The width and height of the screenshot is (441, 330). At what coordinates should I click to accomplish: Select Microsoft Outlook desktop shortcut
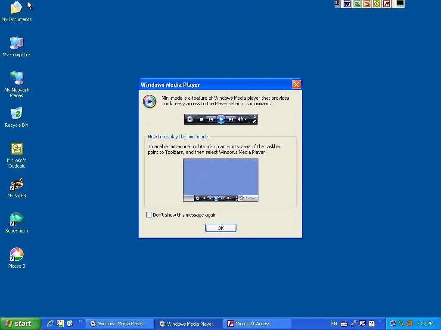(16, 155)
